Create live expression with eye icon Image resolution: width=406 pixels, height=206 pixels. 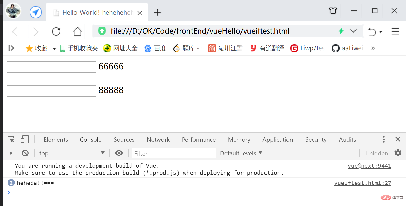pyautogui.click(x=119, y=153)
